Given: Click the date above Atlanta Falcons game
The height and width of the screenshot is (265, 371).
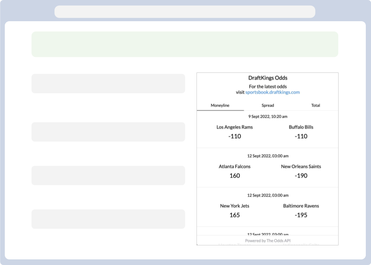Looking at the screenshot, I should pos(268,156).
